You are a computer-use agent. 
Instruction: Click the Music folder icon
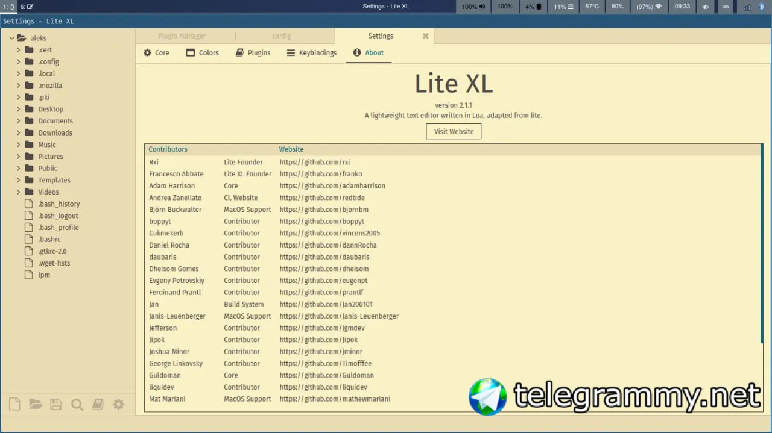(x=29, y=145)
